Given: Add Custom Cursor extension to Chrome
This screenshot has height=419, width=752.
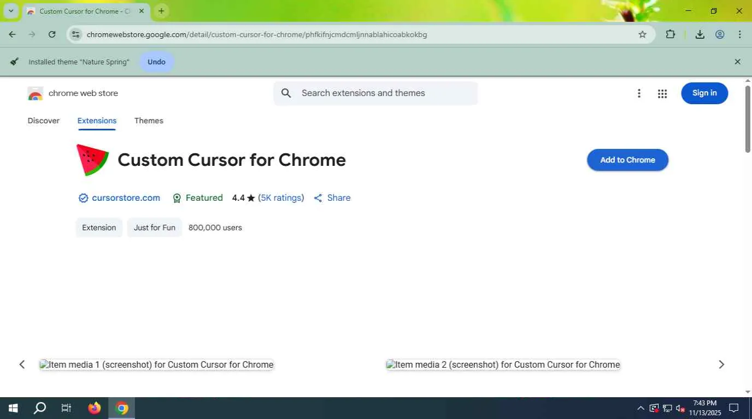Looking at the screenshot, I should [x=627, y=160].
